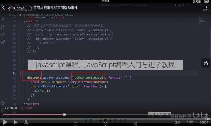Open Extensions in VS Code activity bar
This screenshot has height=126, width=211.
click(x=3, y=42)
